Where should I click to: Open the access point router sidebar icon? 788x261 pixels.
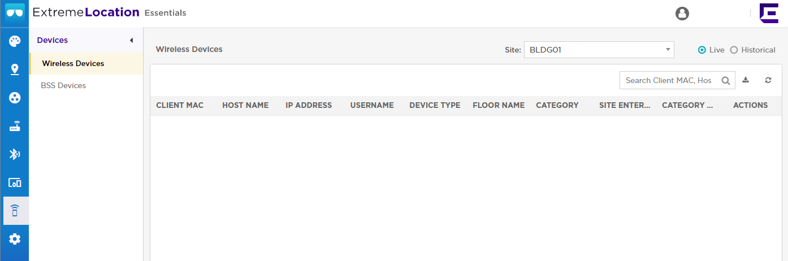coord(15,127)
